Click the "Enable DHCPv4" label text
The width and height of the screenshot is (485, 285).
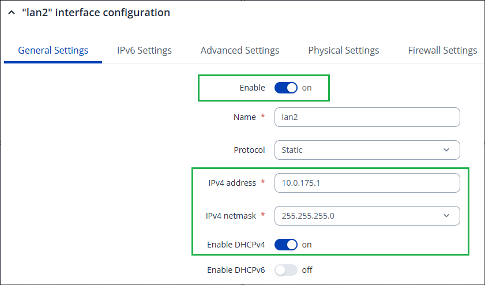[x=236, y=245]
